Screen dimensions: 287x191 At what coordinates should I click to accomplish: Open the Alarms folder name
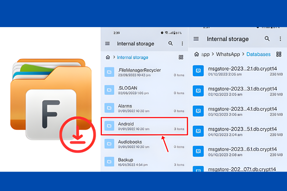[125, 106]
